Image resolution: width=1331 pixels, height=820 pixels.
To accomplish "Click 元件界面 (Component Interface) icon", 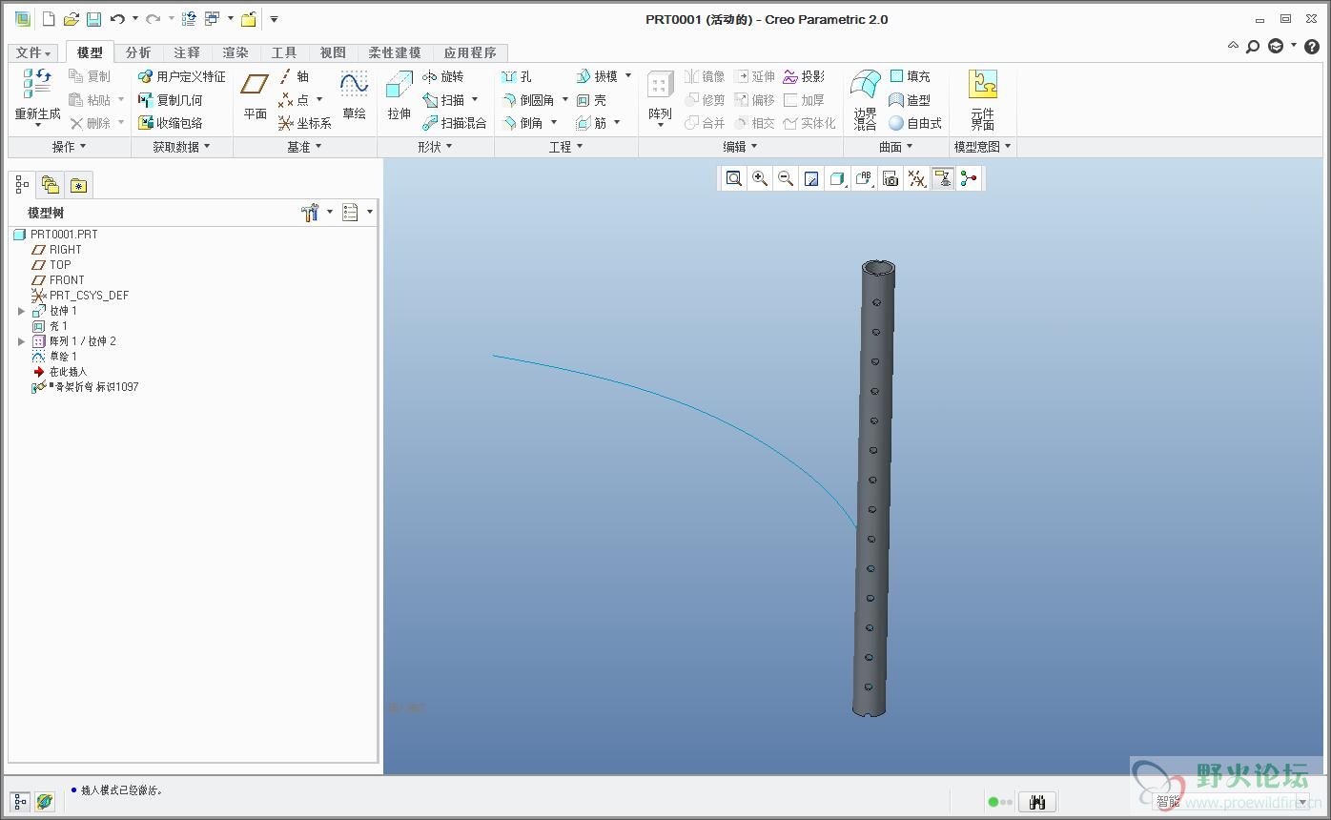I will coord(983,85).
